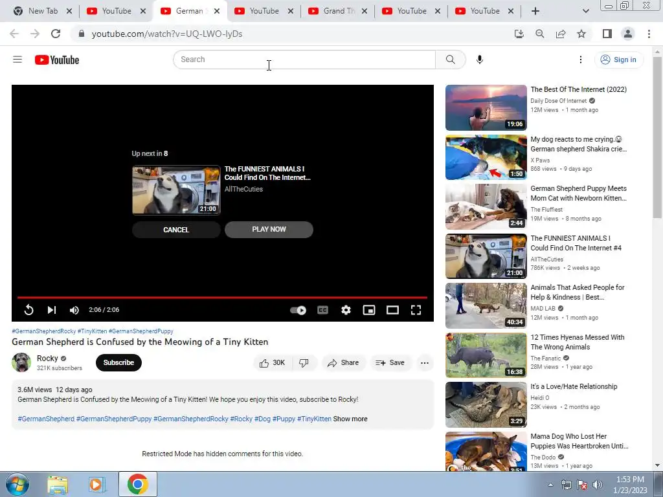The height and width of the screenshot is (497, 663).
Task: Open File Explorer from the taskbar
Action: click(x=58, y=485)
